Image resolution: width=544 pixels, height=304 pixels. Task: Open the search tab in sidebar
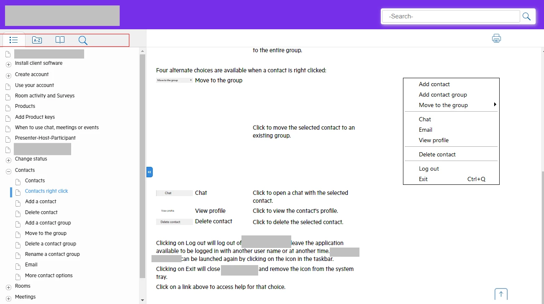click(x=83, y=40)
